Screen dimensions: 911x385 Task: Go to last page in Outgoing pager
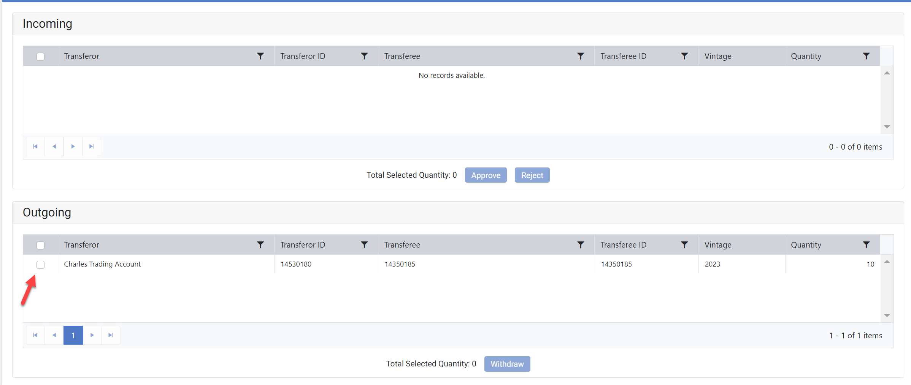(111, 335)
